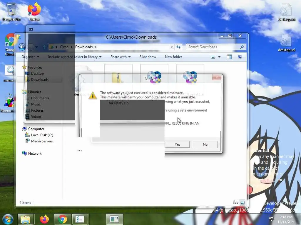
Task: Switch to details view icon in status bar
Action: click(235, 202)
